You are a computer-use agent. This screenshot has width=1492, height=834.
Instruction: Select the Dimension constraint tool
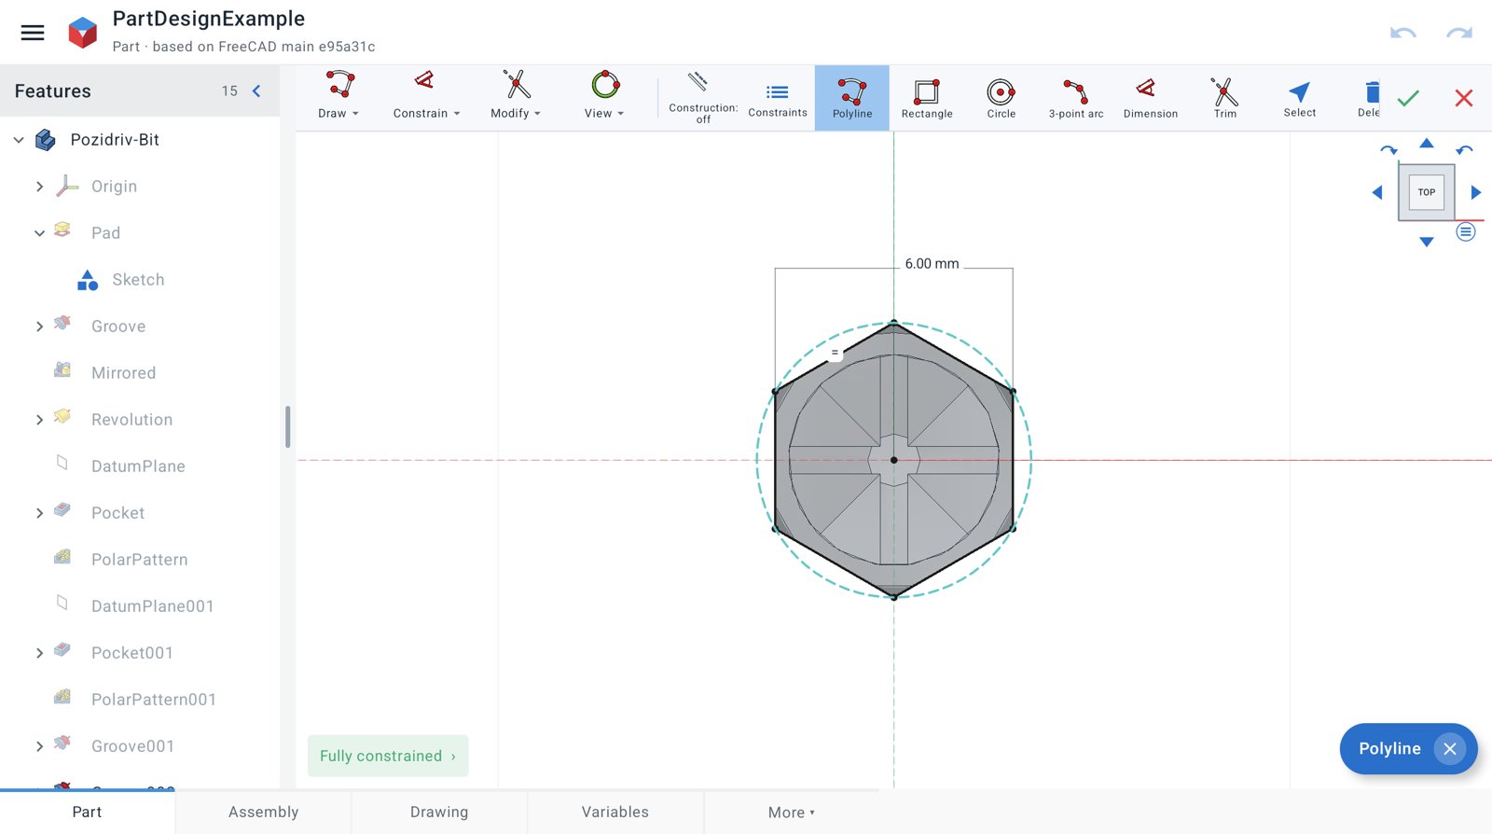[1150, 98]
